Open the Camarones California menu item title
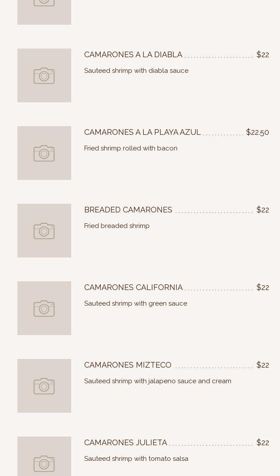Viewport: 280px width, 476px height. pyautogui.click(x=133, y=287)
